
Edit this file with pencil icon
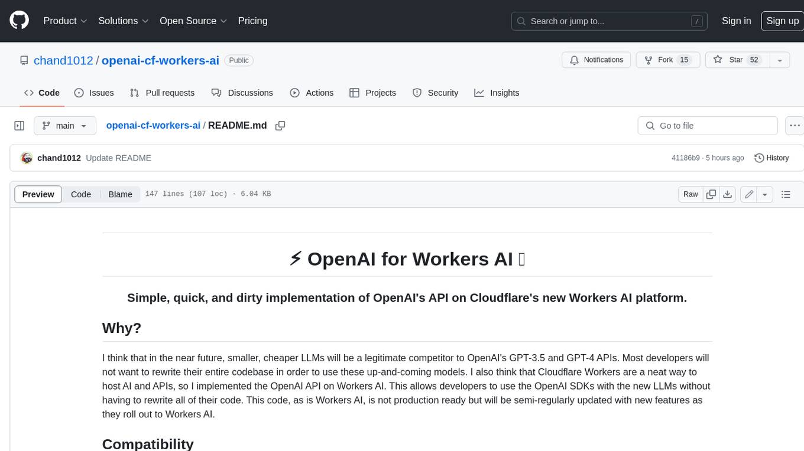tap(749, 194)
